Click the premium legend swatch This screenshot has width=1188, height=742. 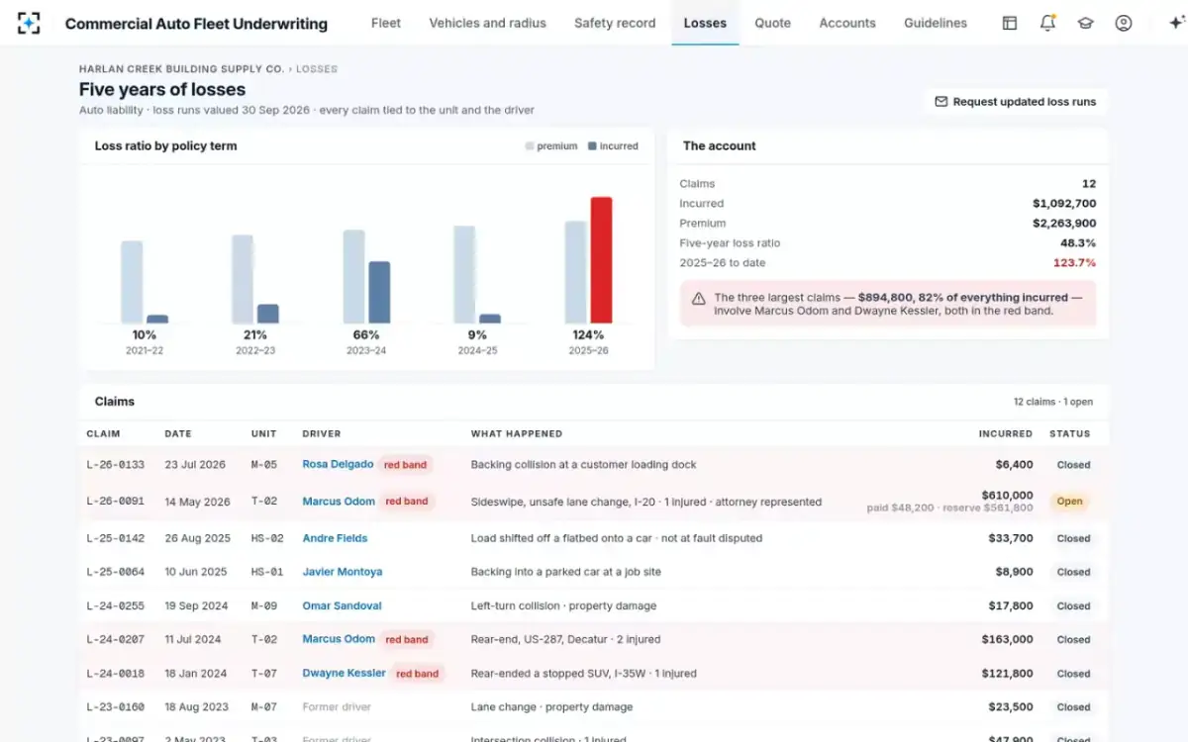point(530,146)
